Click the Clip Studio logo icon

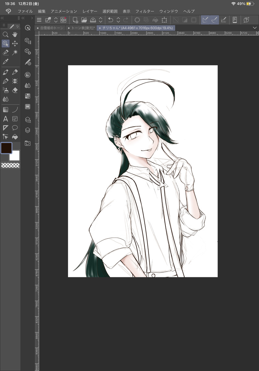(8, 11)
